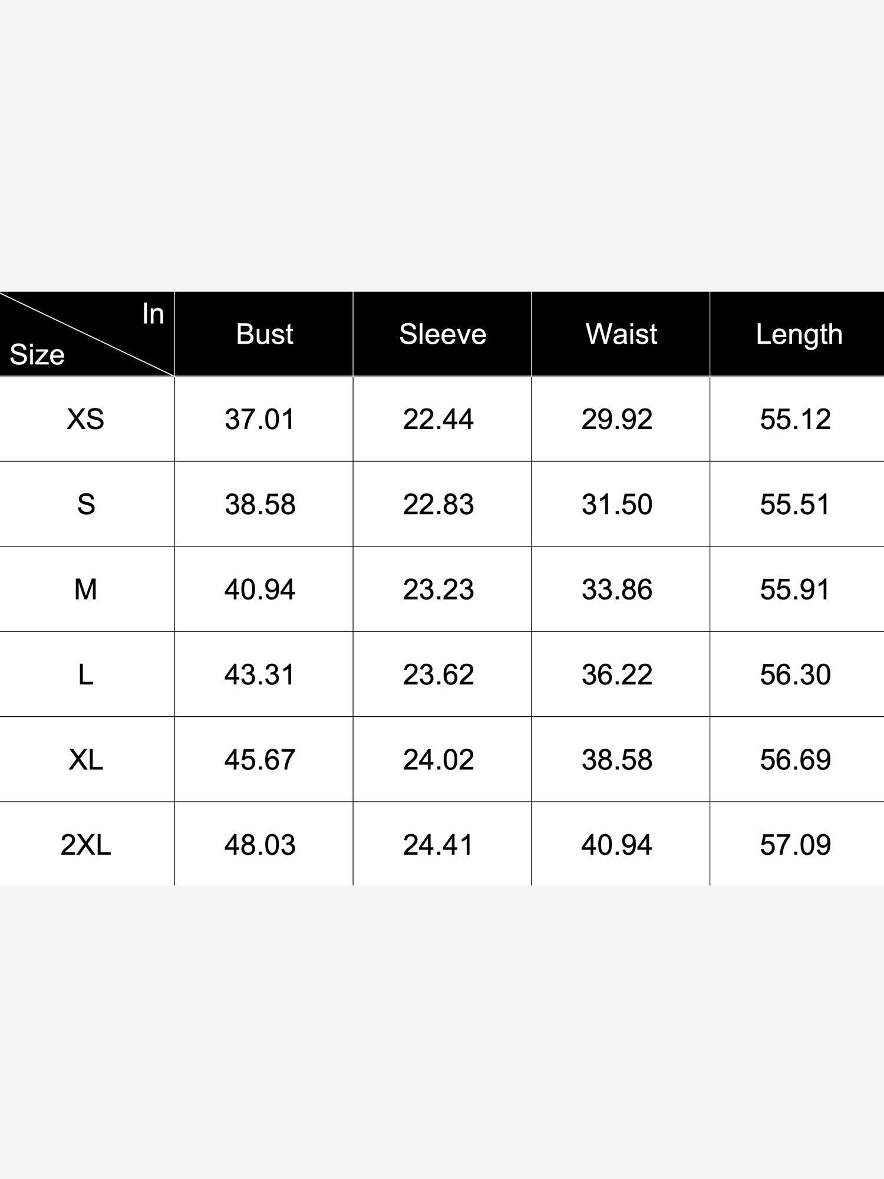
Task: Click the Bust column header
Action: click(x=264, y=334)
